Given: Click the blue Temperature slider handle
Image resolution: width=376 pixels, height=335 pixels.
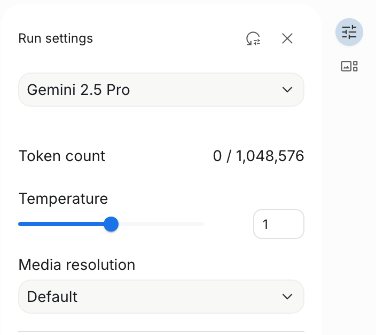Looking at the screenshot, I should [x=111, y=224].
